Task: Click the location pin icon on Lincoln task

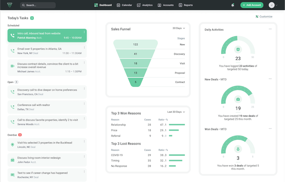Action: pyautogui.click(x=12, y=145)
